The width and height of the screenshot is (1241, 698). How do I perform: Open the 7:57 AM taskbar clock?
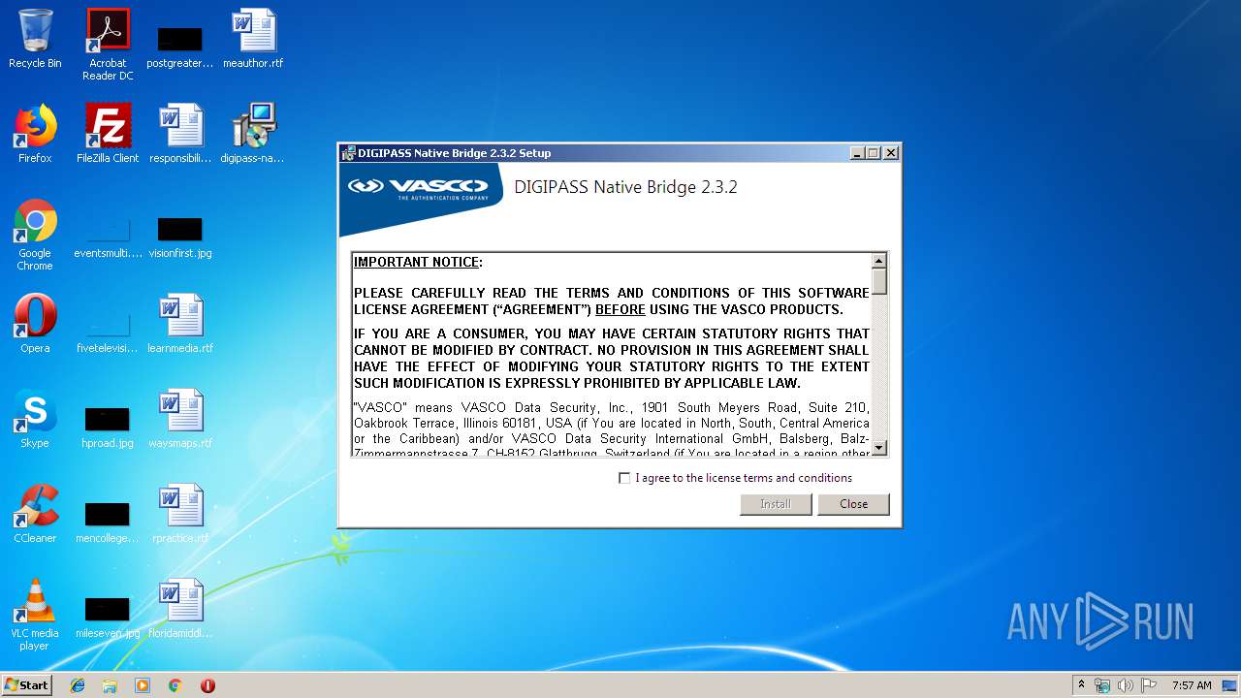1192,685
